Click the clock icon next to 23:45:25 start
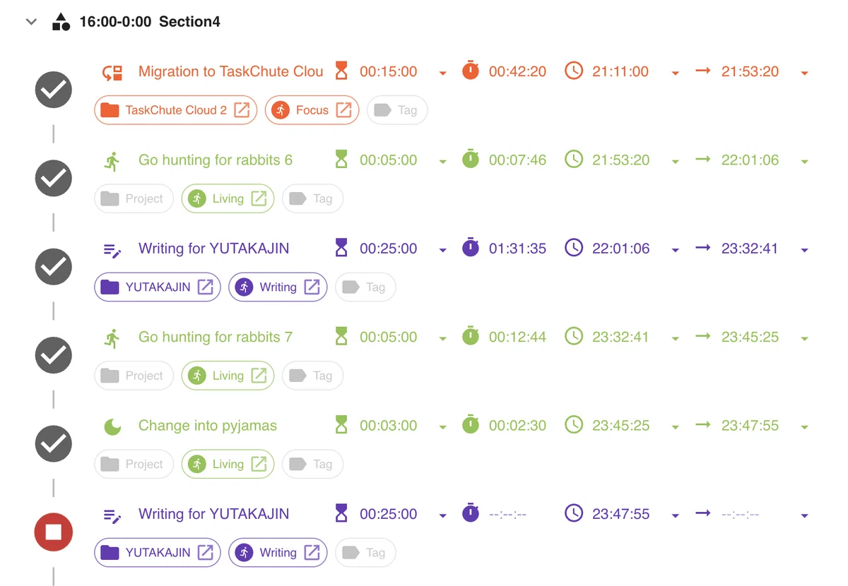 tap(574, 426)
